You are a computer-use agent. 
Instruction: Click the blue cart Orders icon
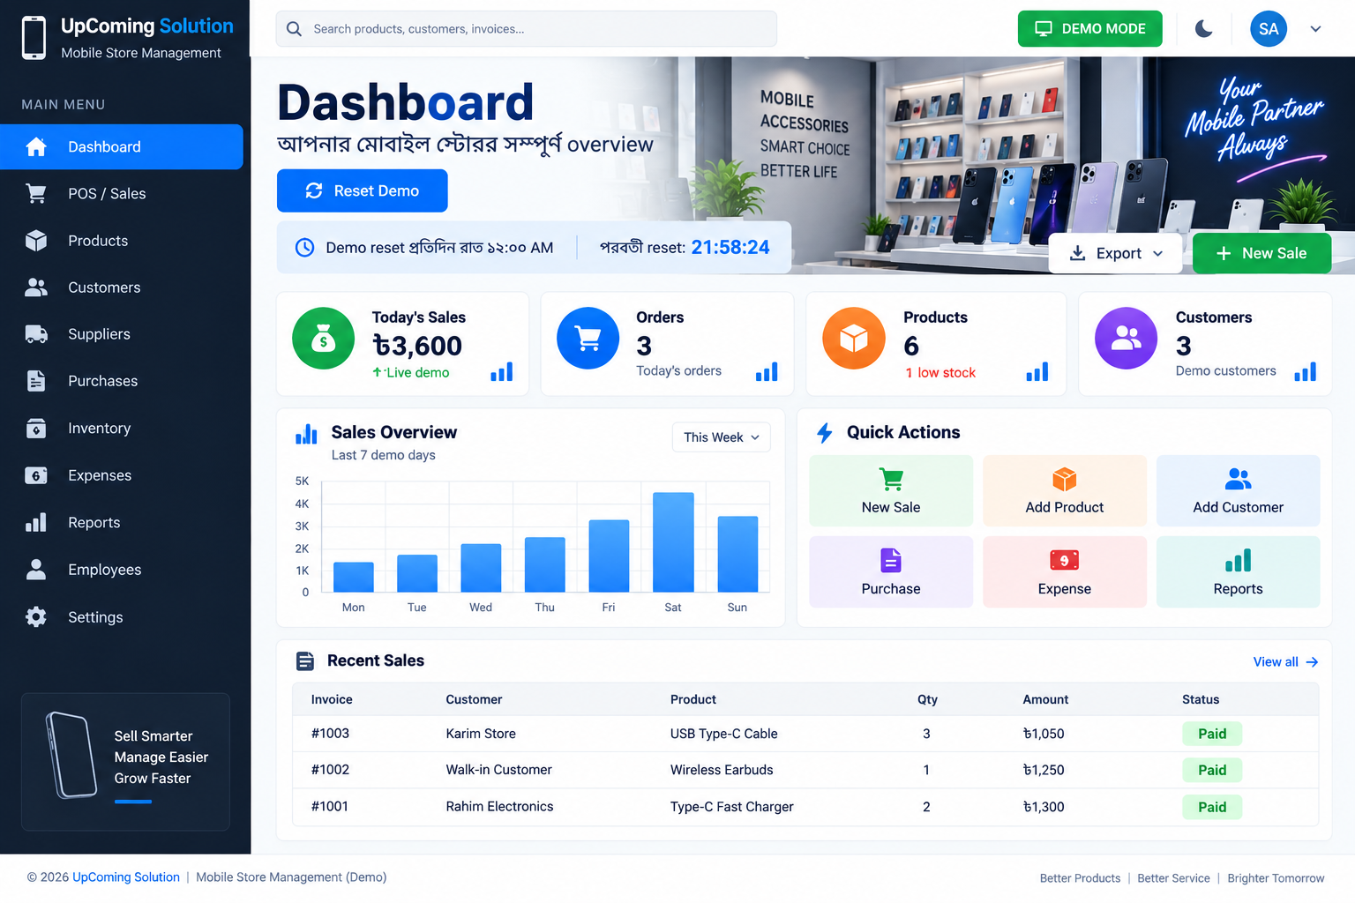tap(588, 338)
